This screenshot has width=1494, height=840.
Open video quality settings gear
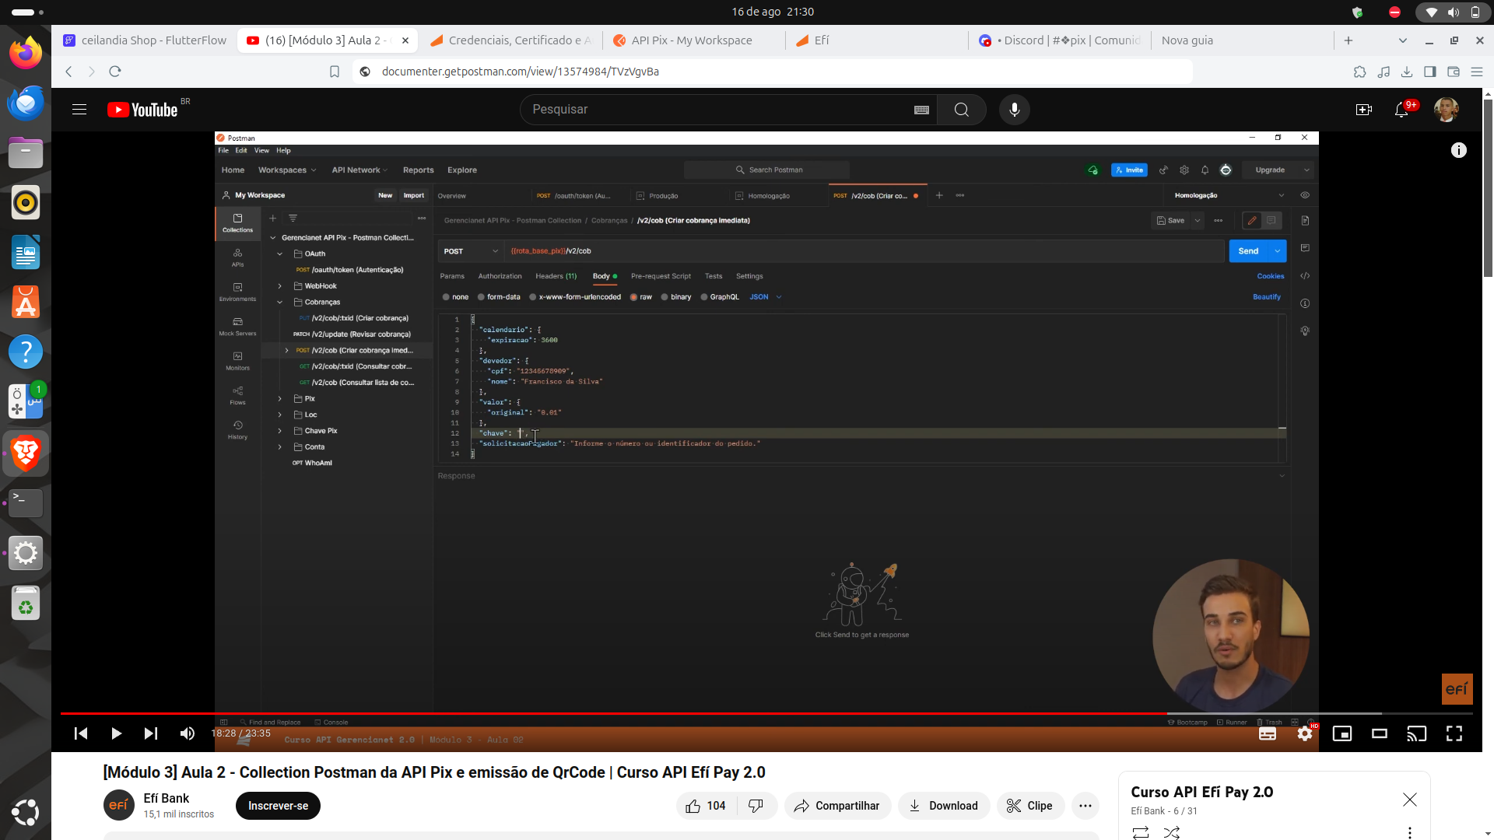(1305, 733)
